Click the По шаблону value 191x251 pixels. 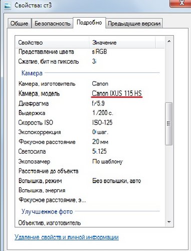107,162
